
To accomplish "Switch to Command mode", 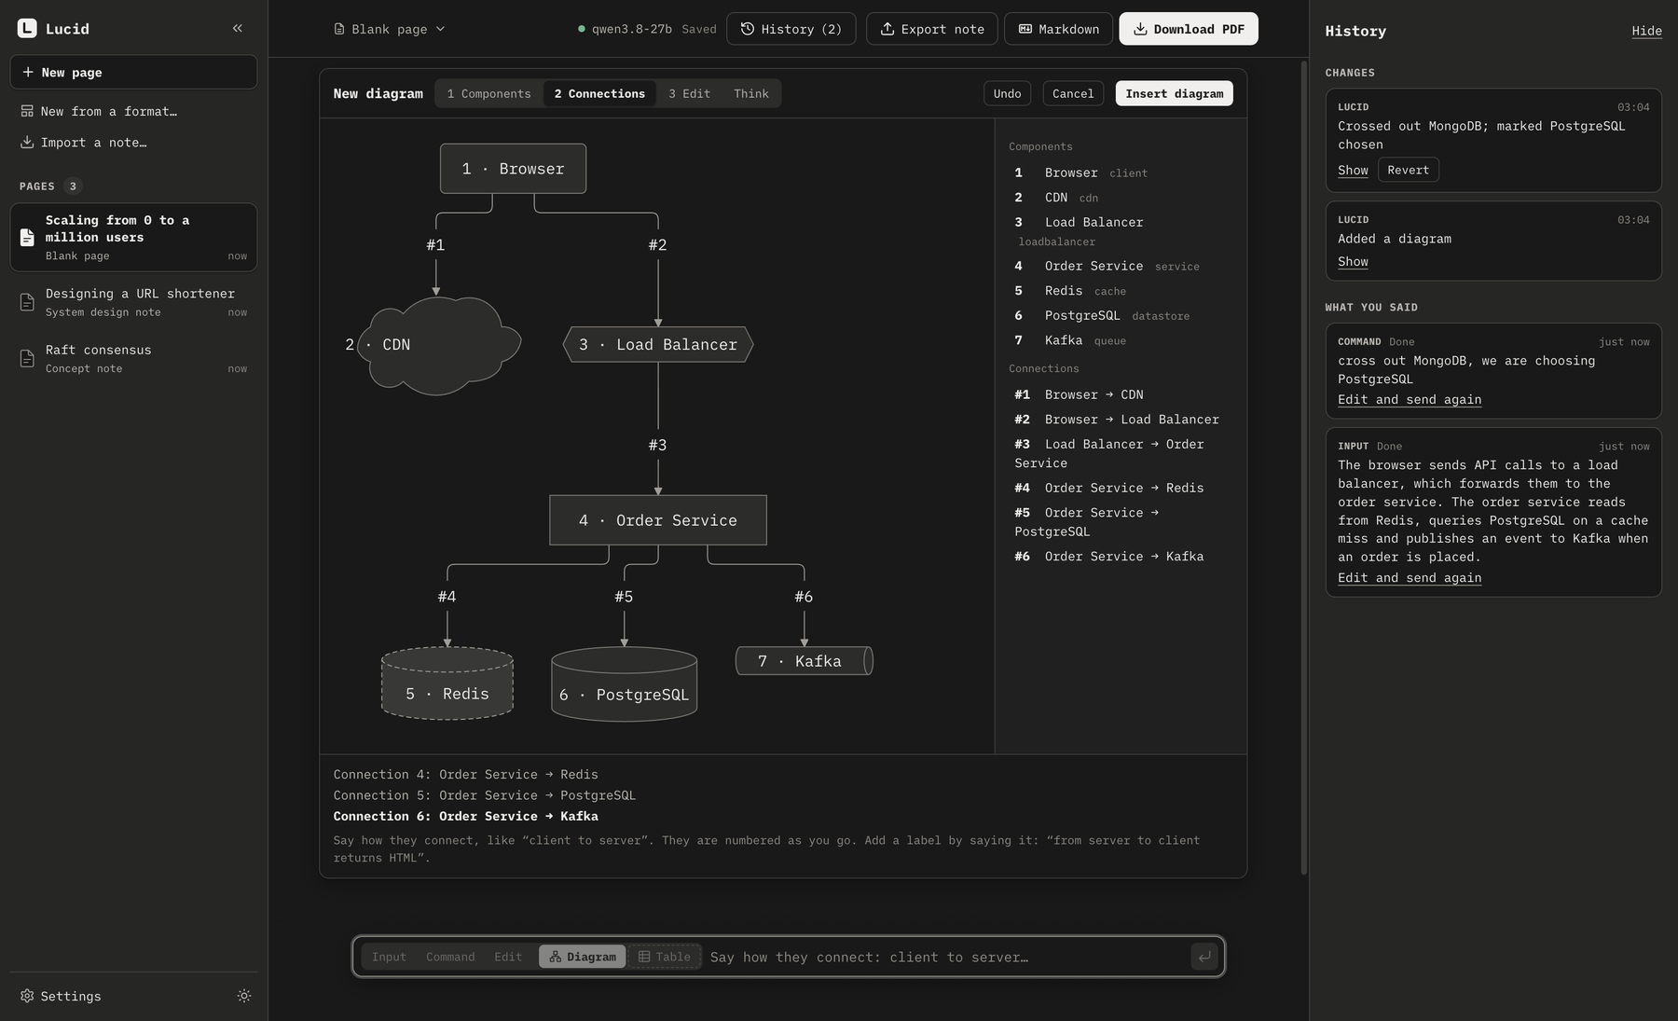I will (450, 957).
